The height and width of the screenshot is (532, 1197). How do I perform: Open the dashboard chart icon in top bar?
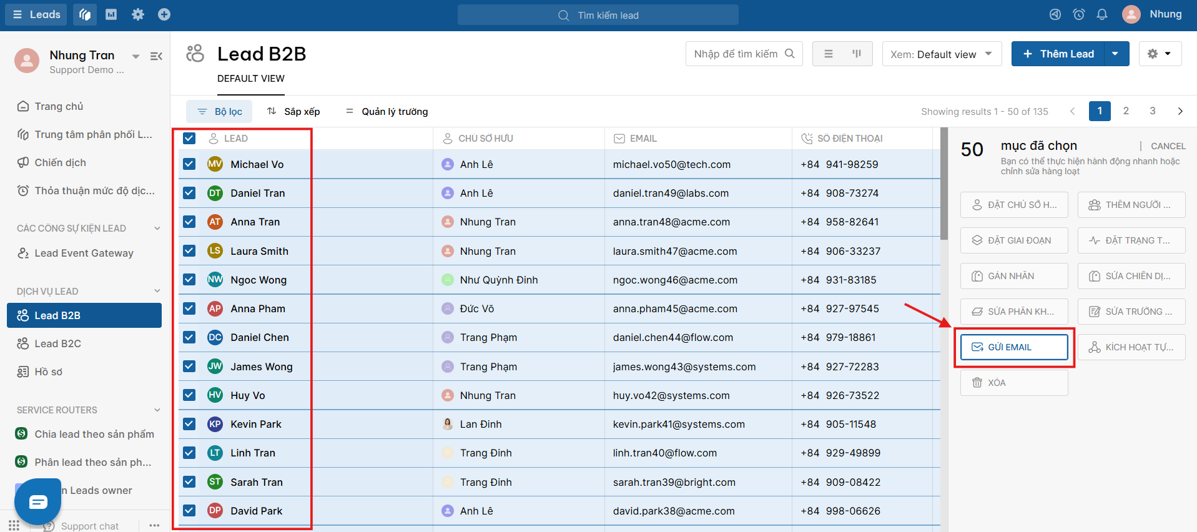pyautogui.click(x=111, y=14)
